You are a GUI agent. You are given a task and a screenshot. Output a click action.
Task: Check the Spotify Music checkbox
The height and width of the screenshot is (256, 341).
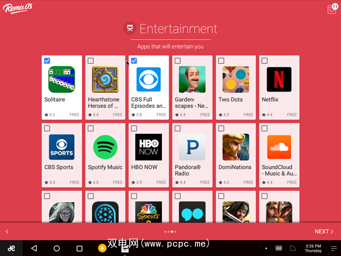(91, 129)
